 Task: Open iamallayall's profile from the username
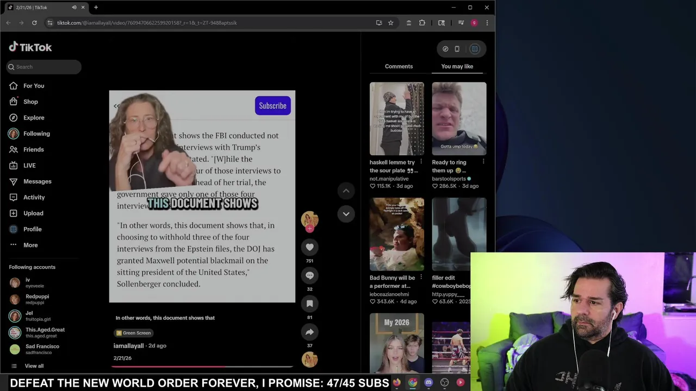128,346
